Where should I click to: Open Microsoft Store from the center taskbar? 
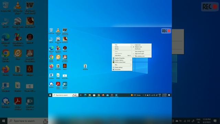94,95
